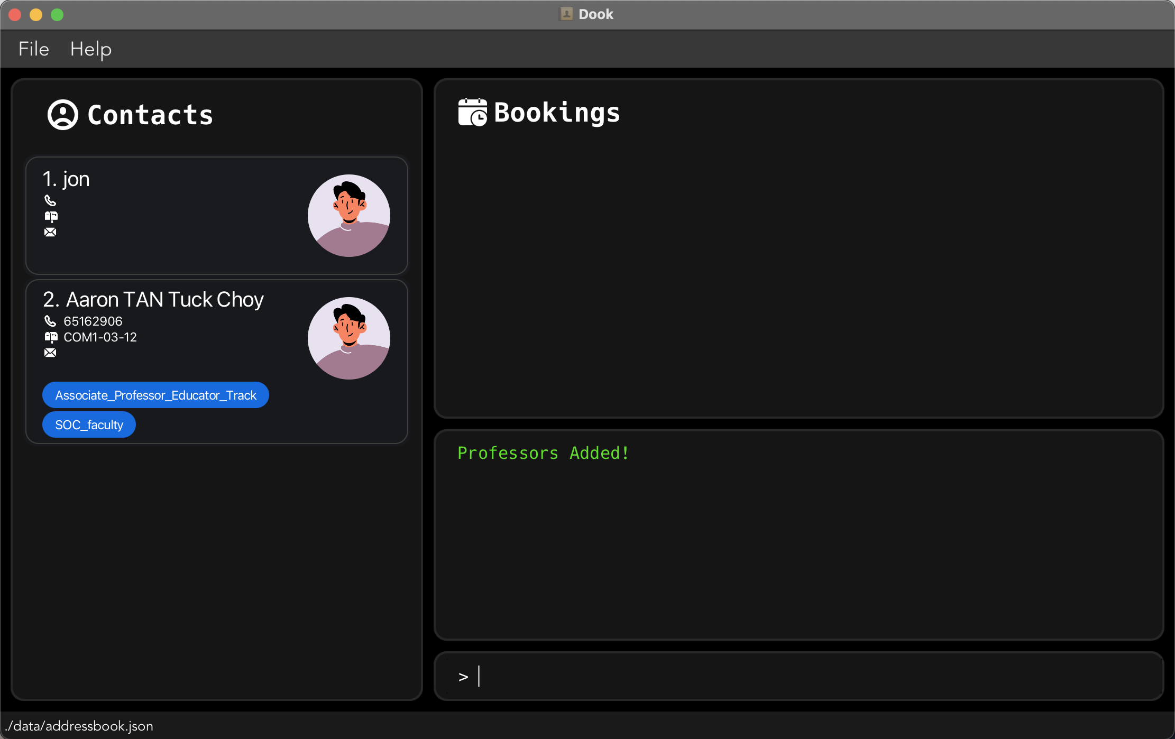1175x739 pixels.
Task: Click the mailbox icon on jon's card
Action: [51, 216]
